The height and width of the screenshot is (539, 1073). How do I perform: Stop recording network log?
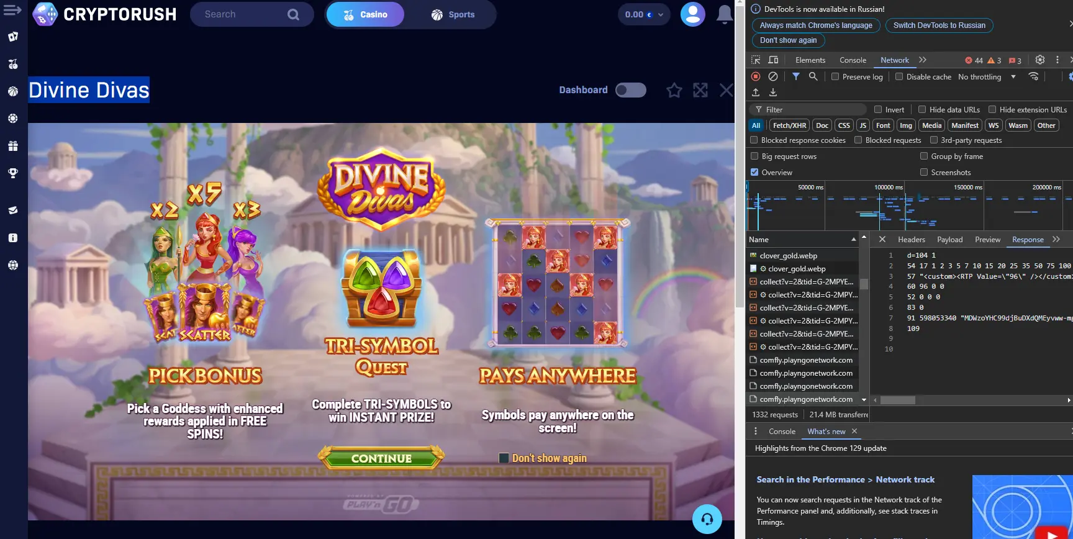[x=756, y=76]
